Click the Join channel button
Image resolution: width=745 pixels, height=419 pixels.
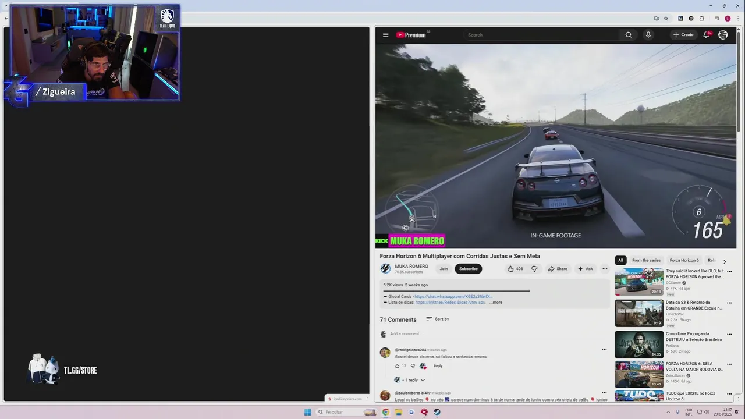(444, 269)
